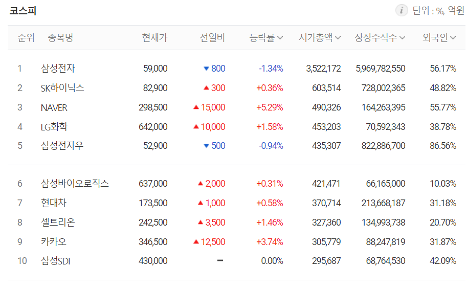Sort by 등락률 column header

[266, 37]
